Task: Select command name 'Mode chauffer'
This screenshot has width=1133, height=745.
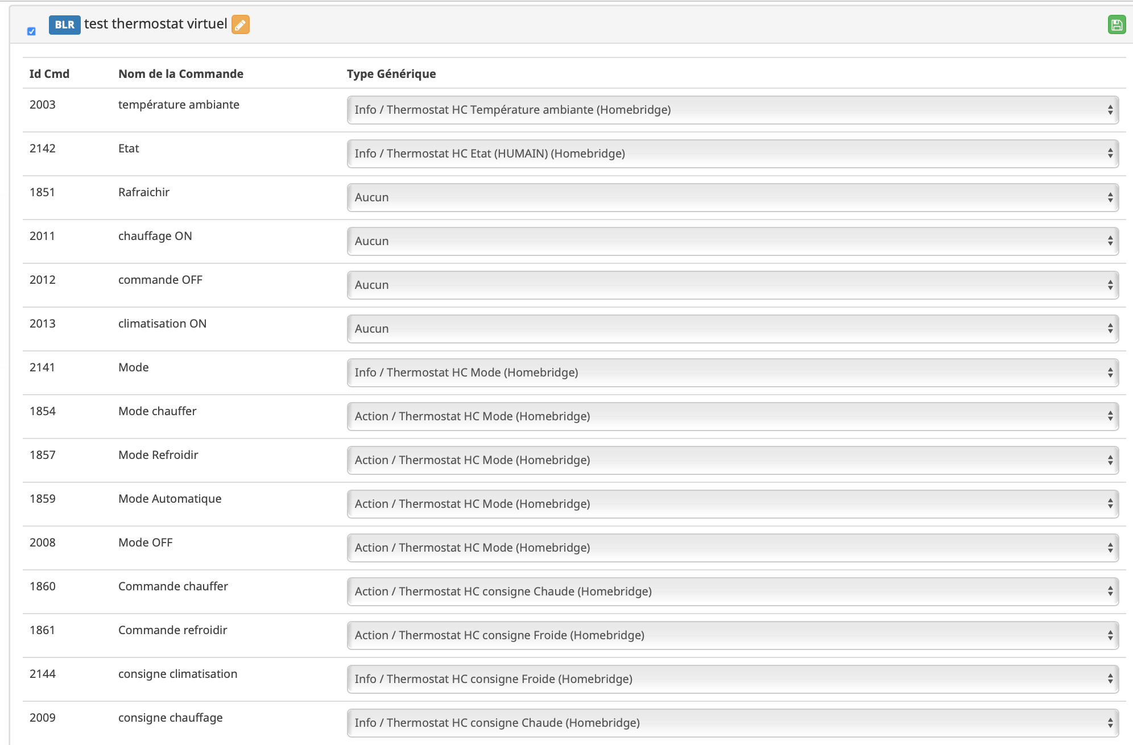Action: coord(158,411)
